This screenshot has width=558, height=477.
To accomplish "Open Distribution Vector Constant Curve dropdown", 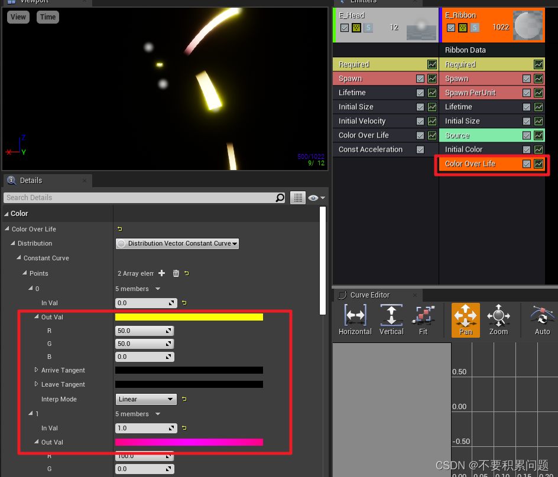I will tap(177, 243).
